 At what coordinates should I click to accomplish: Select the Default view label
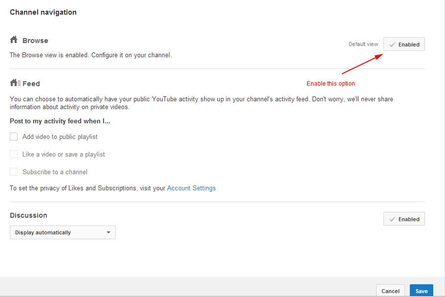[x=363, y=44]
